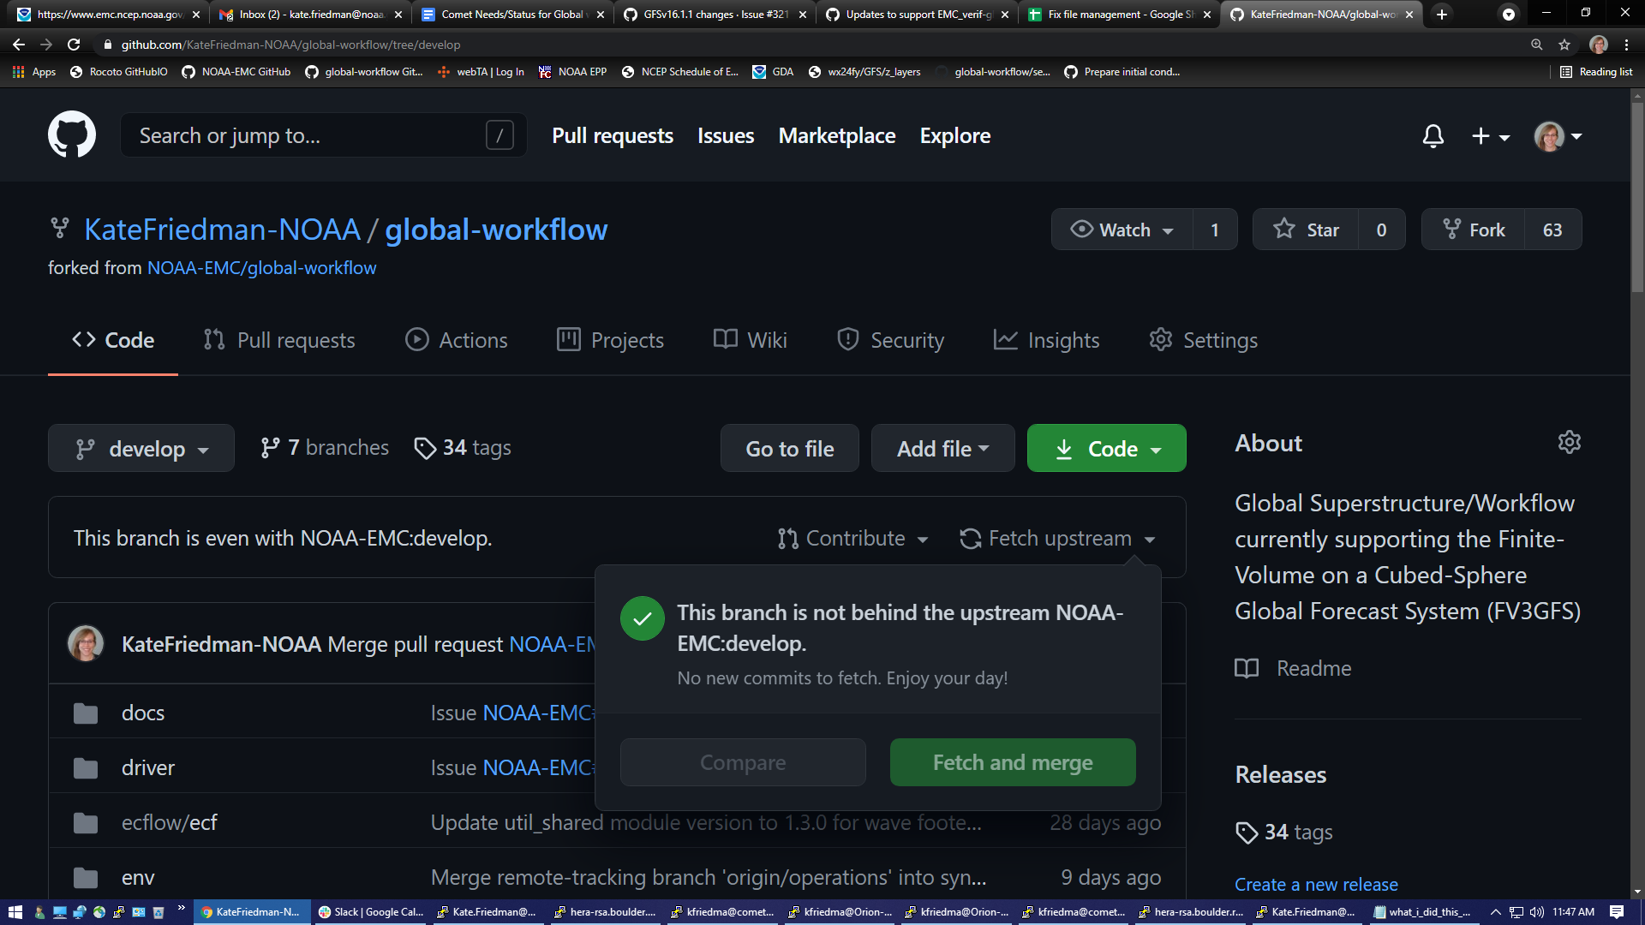
Task: Star the repository
Action: (1306, 230)
